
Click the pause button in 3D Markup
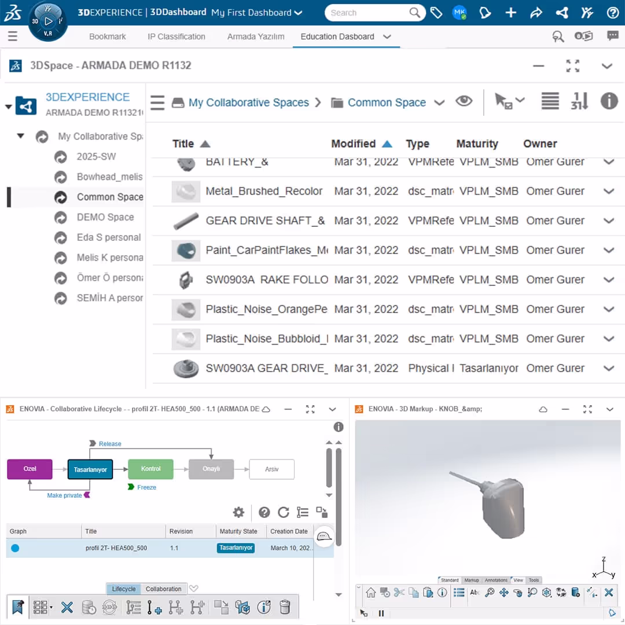tap(381, 613)
